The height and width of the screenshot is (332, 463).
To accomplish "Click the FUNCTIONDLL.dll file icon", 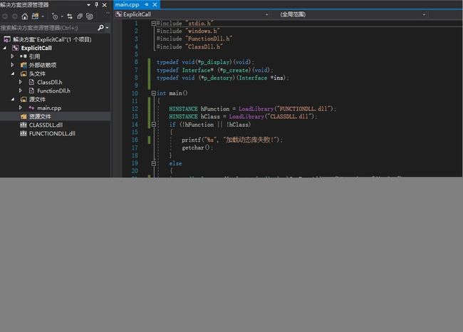I will point(24,133).
